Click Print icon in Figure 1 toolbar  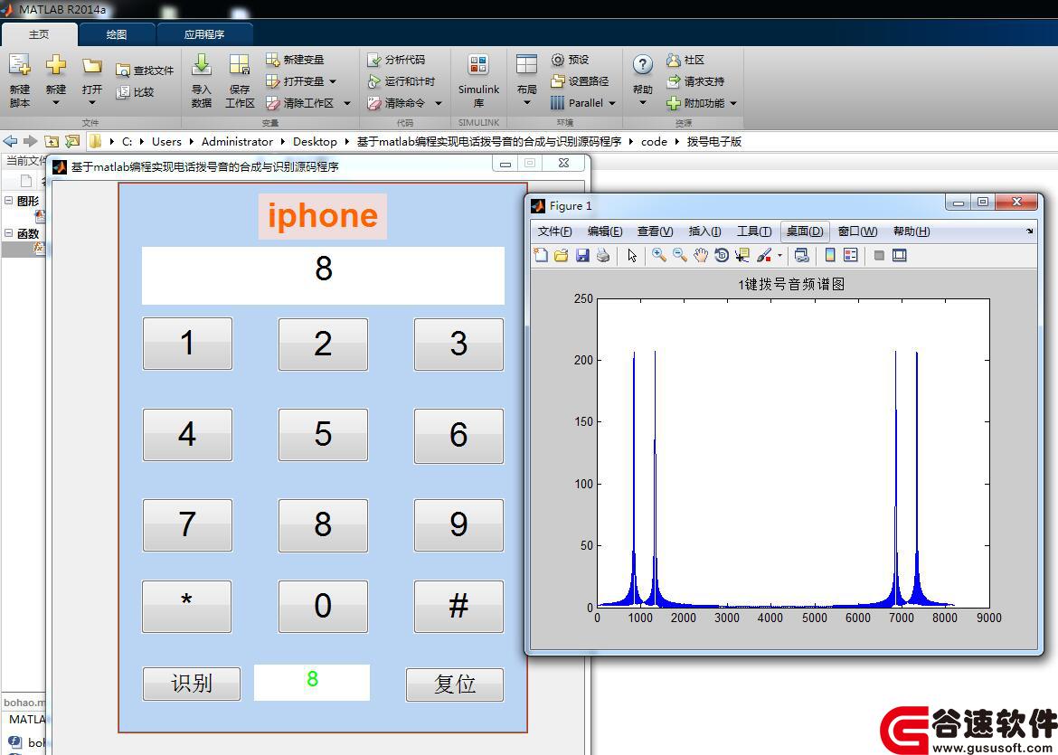(x=603, y=255)
